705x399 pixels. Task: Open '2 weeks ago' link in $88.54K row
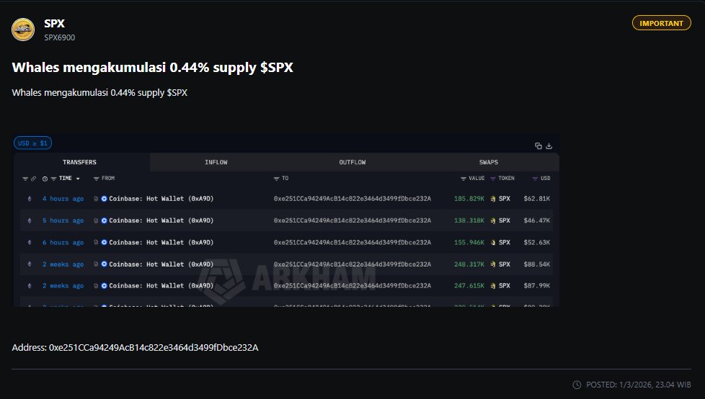tap(63, 264)
